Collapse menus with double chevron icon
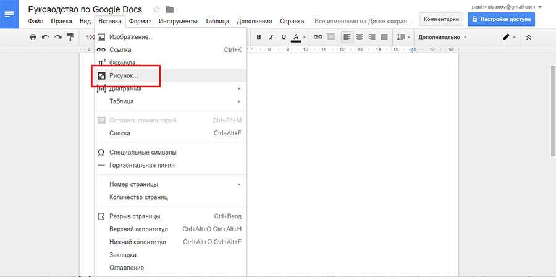Image resolution: width=556 pixels, height=277 pixels. point(528,37)
